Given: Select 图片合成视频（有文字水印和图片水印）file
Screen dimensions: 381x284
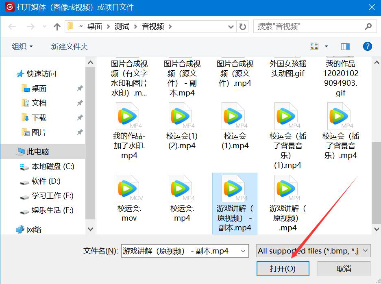Looking at the screenshot, I should 129,78.
